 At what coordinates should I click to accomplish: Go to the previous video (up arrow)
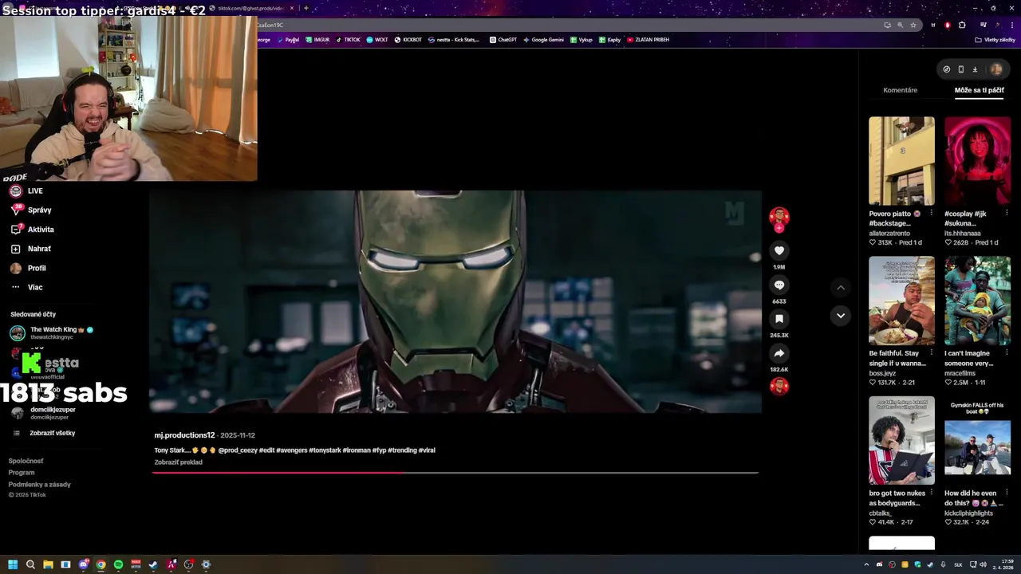click(x=840, y=287)
